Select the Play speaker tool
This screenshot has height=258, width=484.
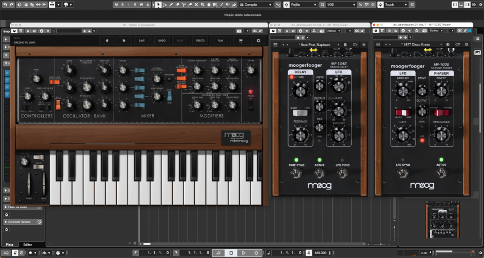228,4
